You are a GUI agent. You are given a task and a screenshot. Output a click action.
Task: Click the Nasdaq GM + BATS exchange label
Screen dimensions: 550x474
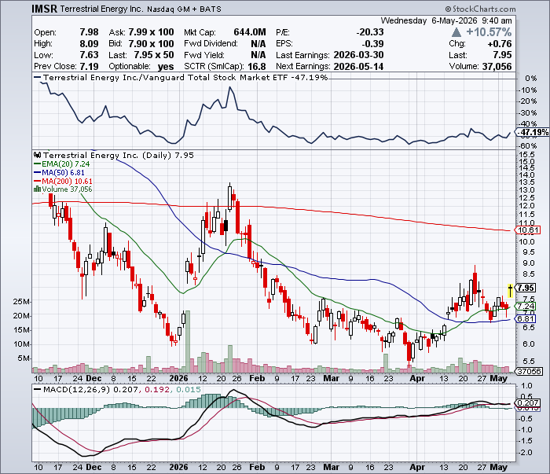point(184,9)
